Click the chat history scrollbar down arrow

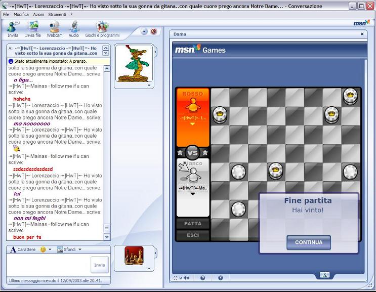107,237
